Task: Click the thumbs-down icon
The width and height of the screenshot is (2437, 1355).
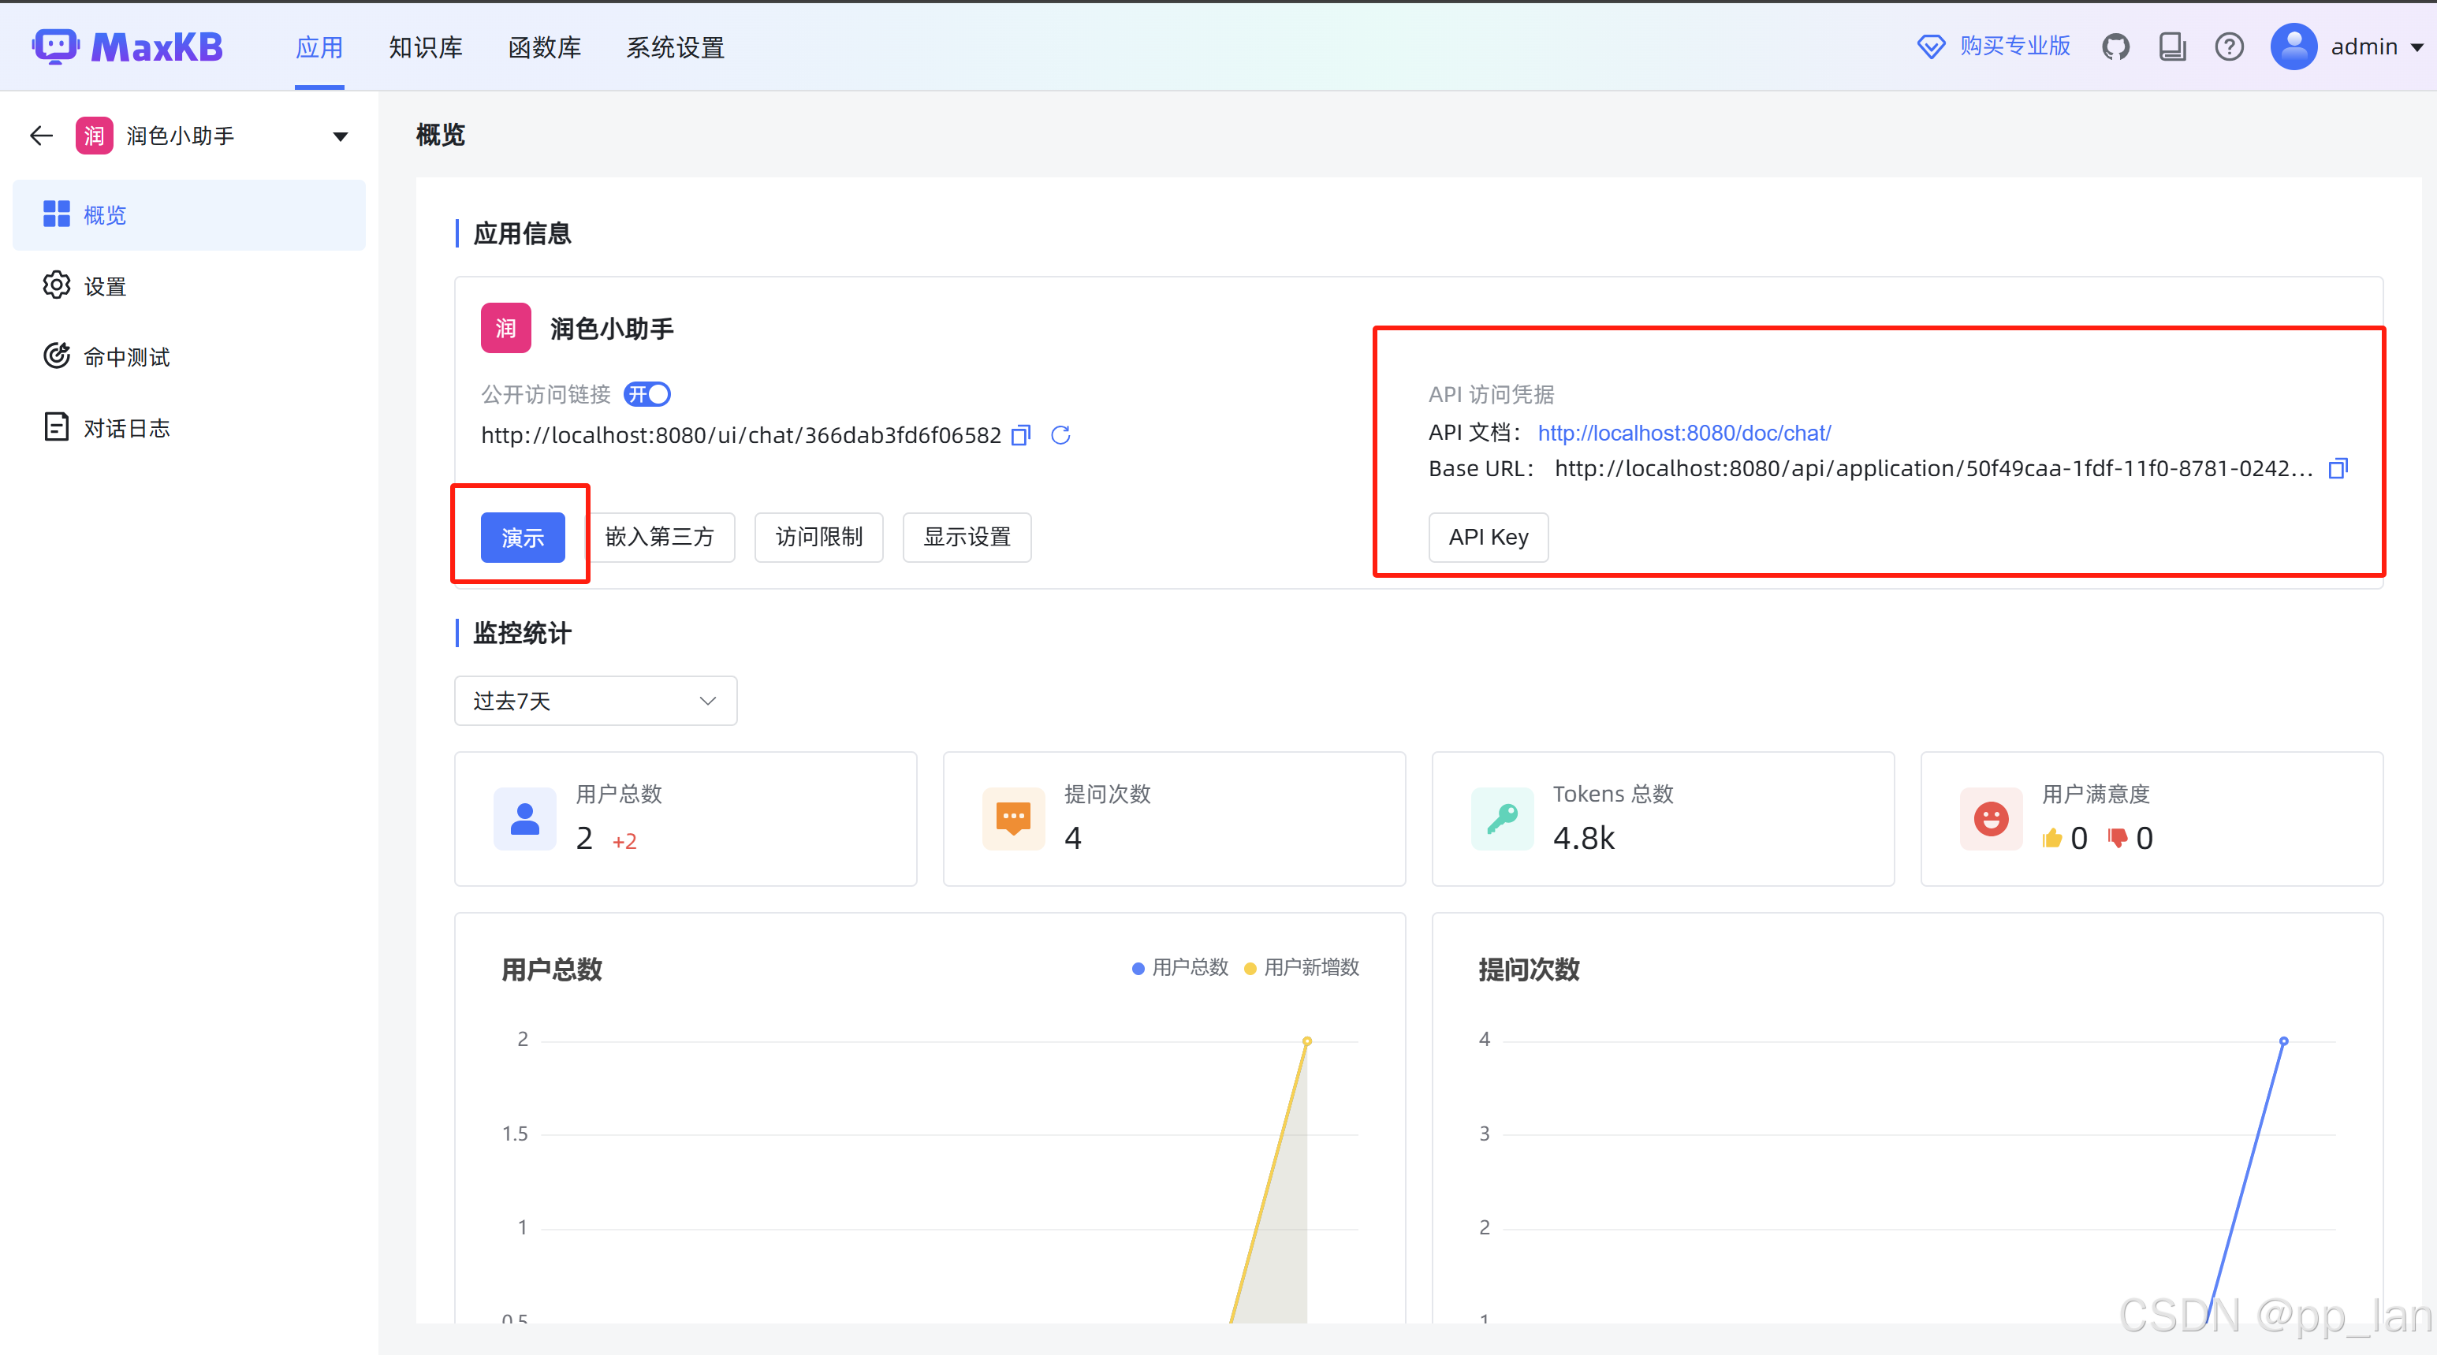Action: (x=2117, y=838)
